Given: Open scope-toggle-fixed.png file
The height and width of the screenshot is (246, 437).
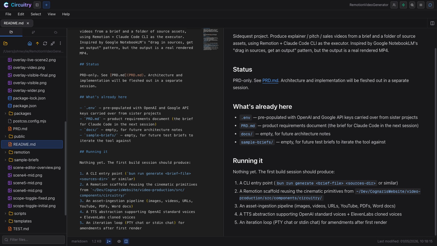Looking at the screenshot, I should pos(32,198).
